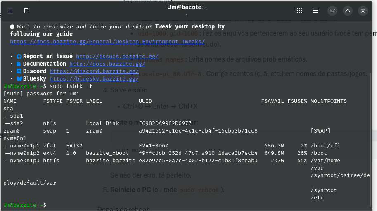Click the document icon beside Documentation
The height and width of the screenshot is (211, 377).
click(x=19, y=64)
